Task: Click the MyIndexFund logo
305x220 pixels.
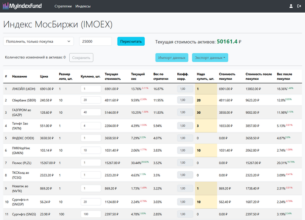Action: [x=23, y=6]
